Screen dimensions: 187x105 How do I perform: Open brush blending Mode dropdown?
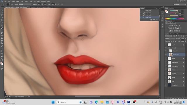tap(25, 4)
